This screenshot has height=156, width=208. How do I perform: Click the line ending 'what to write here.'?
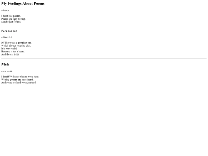20,77
